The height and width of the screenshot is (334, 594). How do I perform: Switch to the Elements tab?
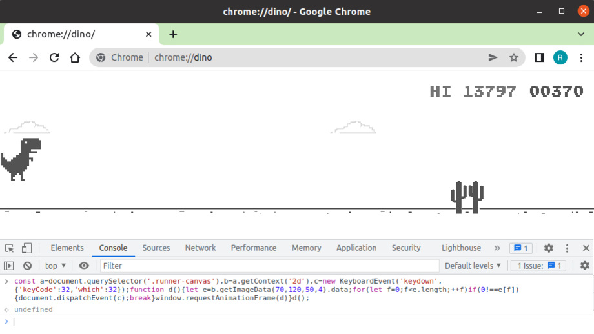pos(67,248)
